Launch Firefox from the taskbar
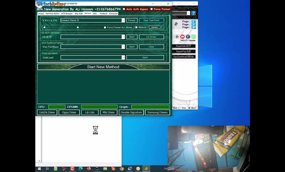 point(89,169)
